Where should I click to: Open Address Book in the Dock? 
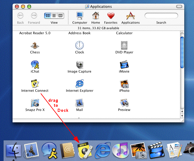tap(68, 150)
